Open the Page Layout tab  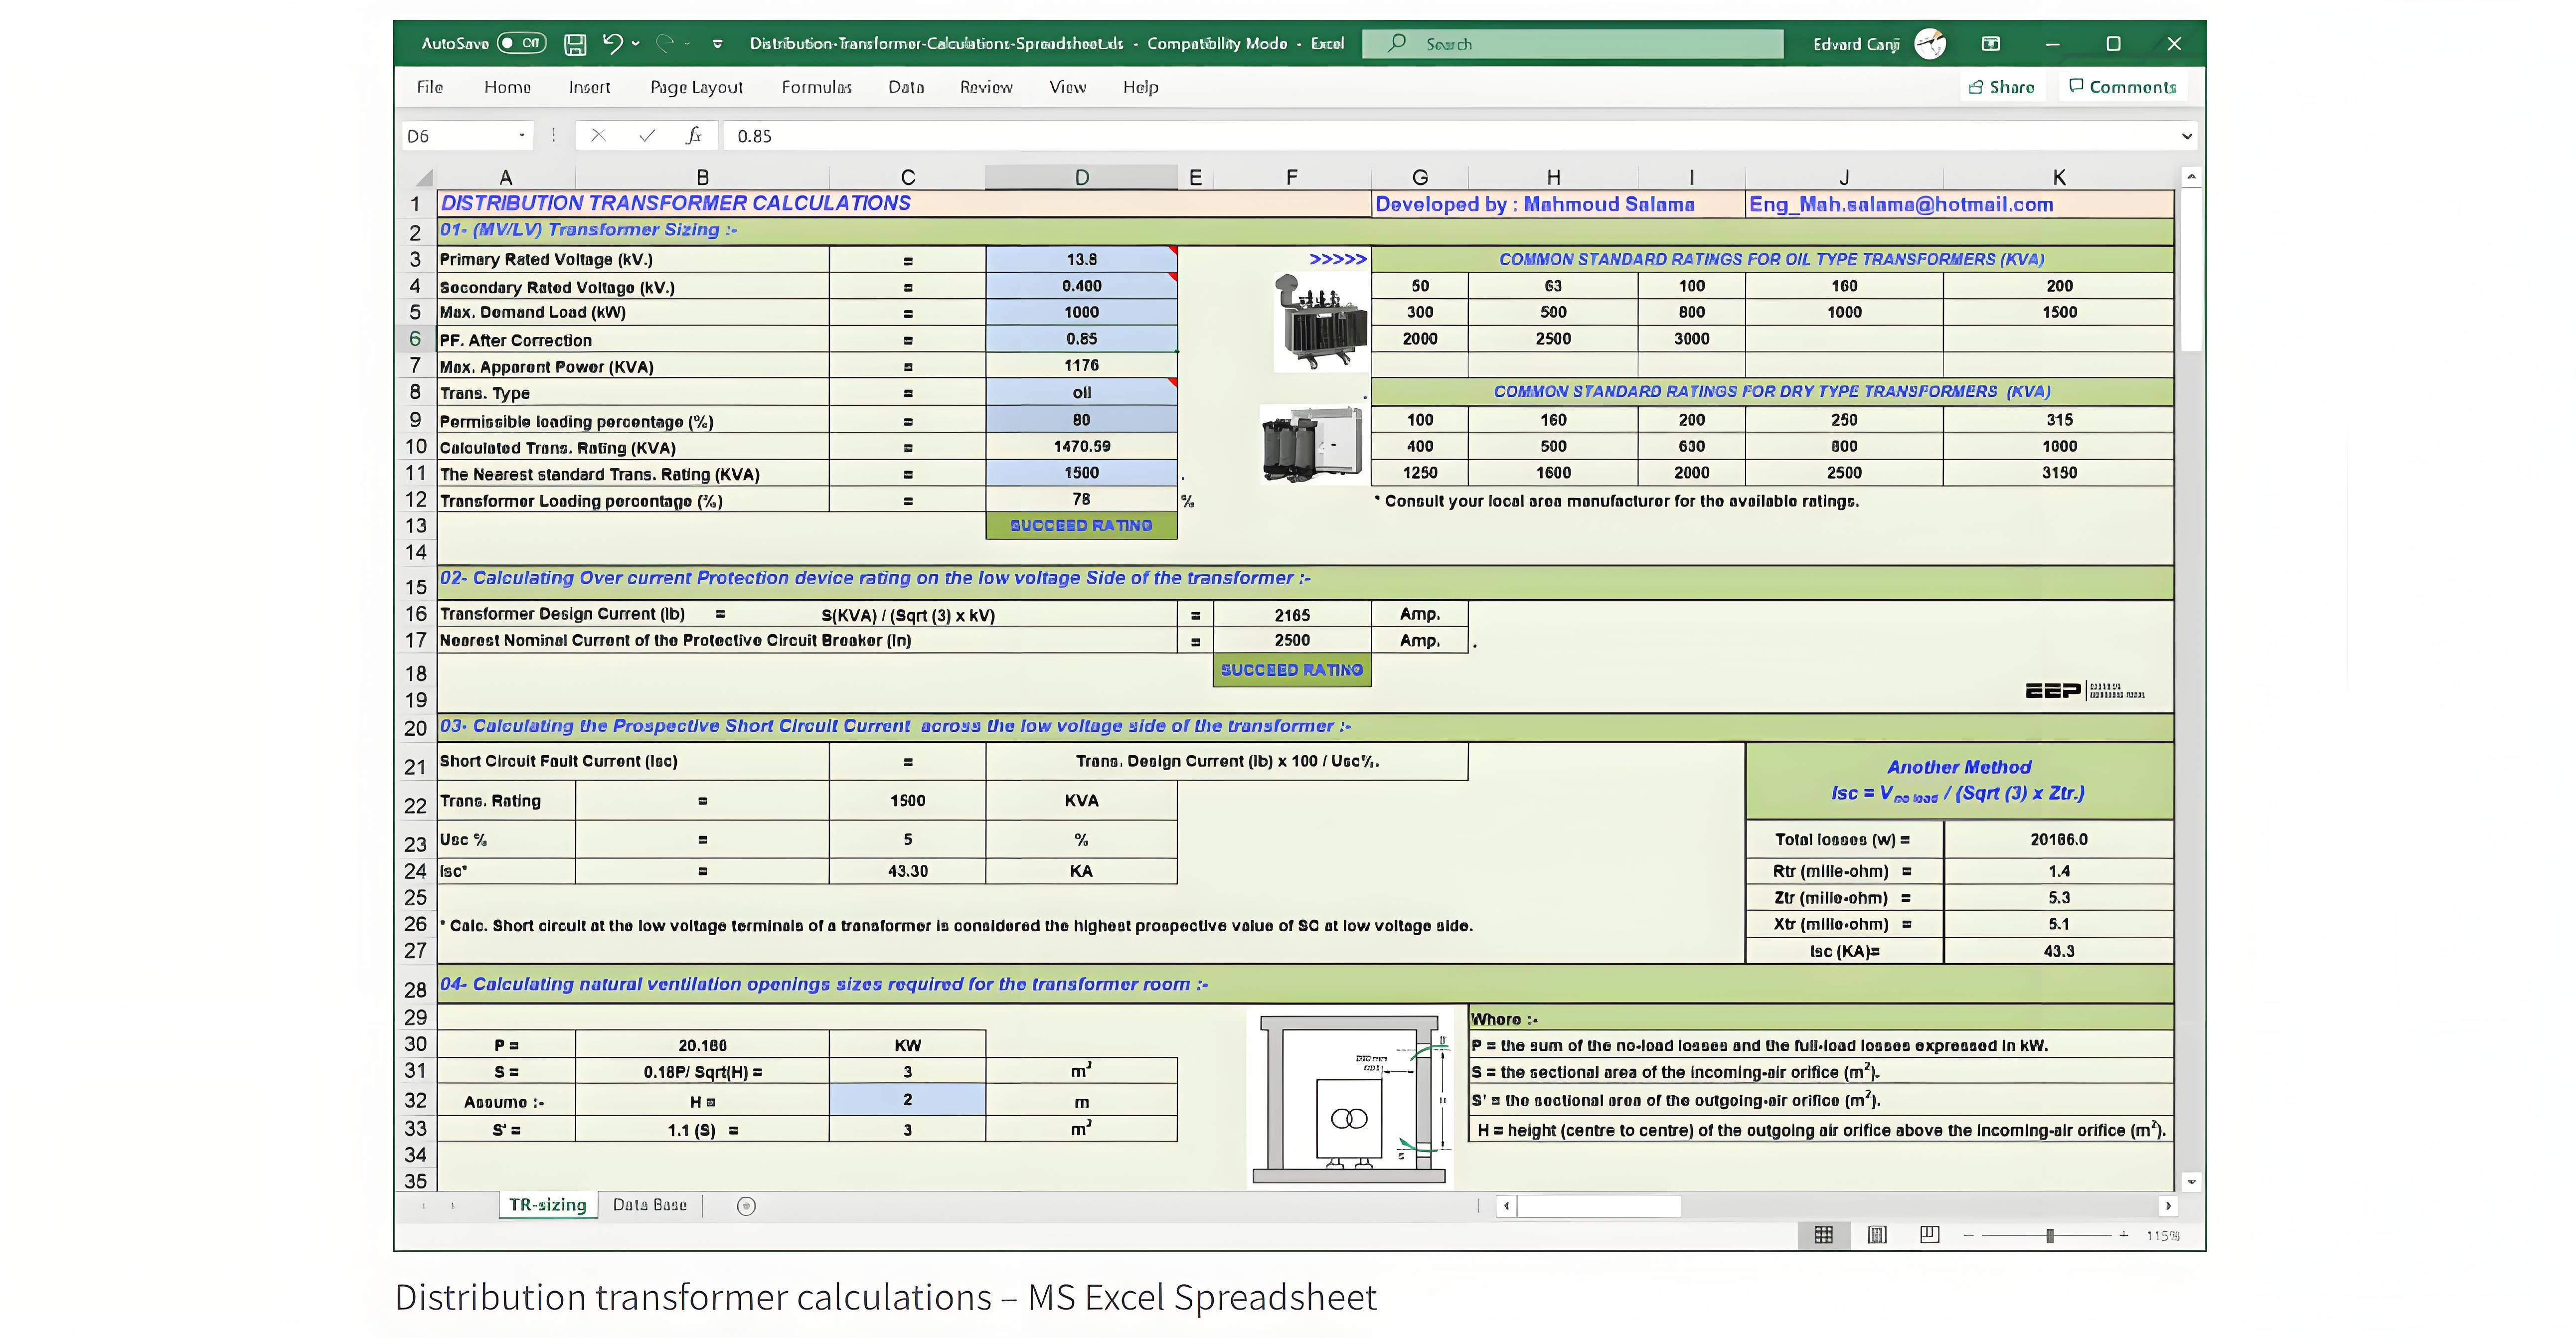pos(697,87)
